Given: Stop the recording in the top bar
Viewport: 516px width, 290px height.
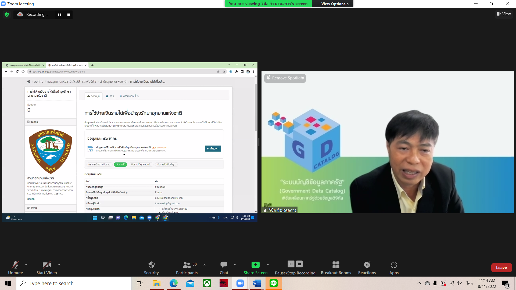Looking at the screenshot, I should (69, 15).
